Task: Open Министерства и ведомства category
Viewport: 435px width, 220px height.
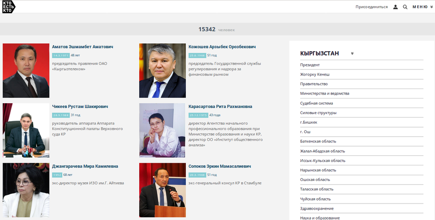Action: [325, 94]
